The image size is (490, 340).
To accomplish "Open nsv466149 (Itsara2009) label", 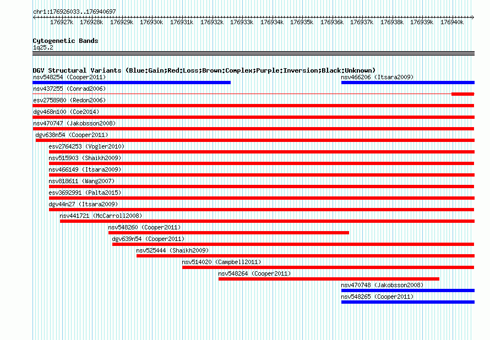I will [x=85, y=169].
